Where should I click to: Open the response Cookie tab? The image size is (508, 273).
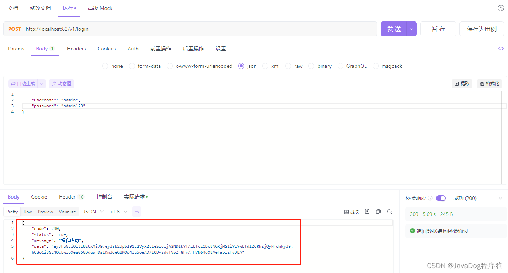coord(39,197)
